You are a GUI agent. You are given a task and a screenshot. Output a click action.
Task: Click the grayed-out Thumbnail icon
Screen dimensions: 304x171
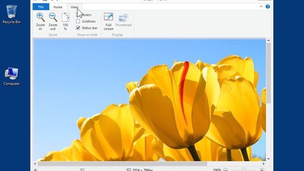tap(123, 18)
